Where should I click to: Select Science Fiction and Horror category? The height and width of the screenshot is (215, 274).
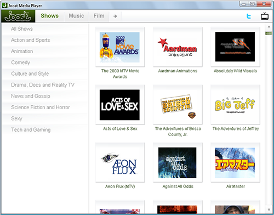[x=45, y=107]
